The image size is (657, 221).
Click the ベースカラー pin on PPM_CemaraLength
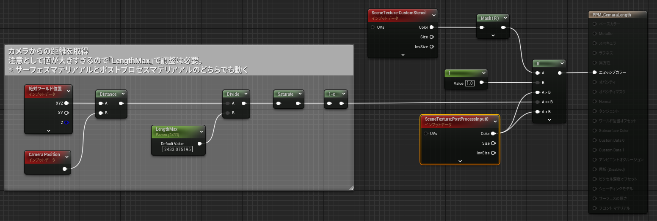(595, 24)
